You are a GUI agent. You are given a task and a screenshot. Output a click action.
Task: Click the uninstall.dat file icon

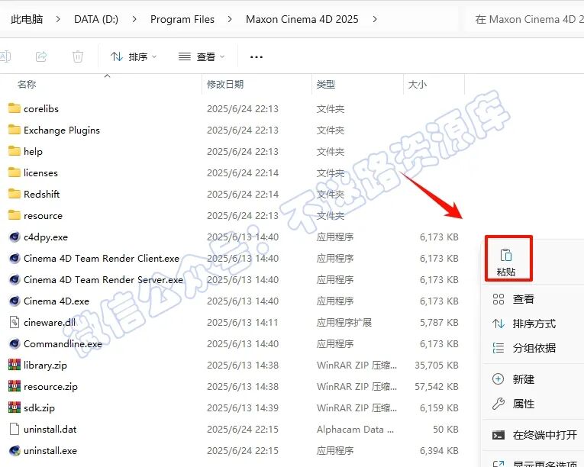click(15, 429)
